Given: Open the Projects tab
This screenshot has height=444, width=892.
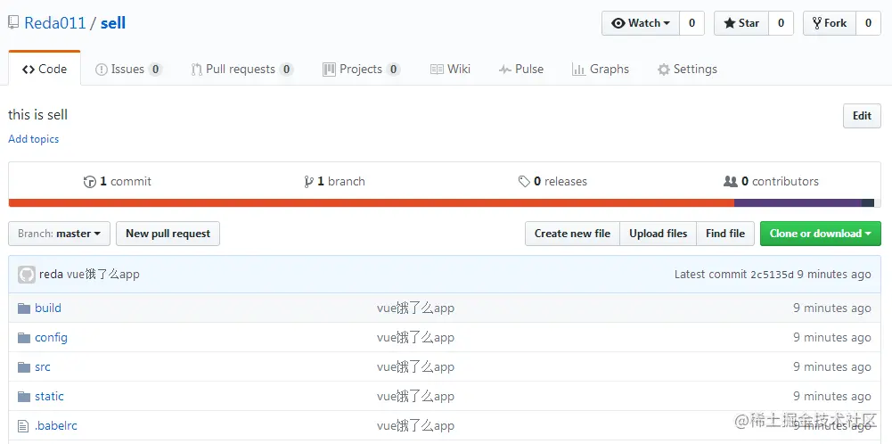Looking at the screenshot, I should point(361,70).
